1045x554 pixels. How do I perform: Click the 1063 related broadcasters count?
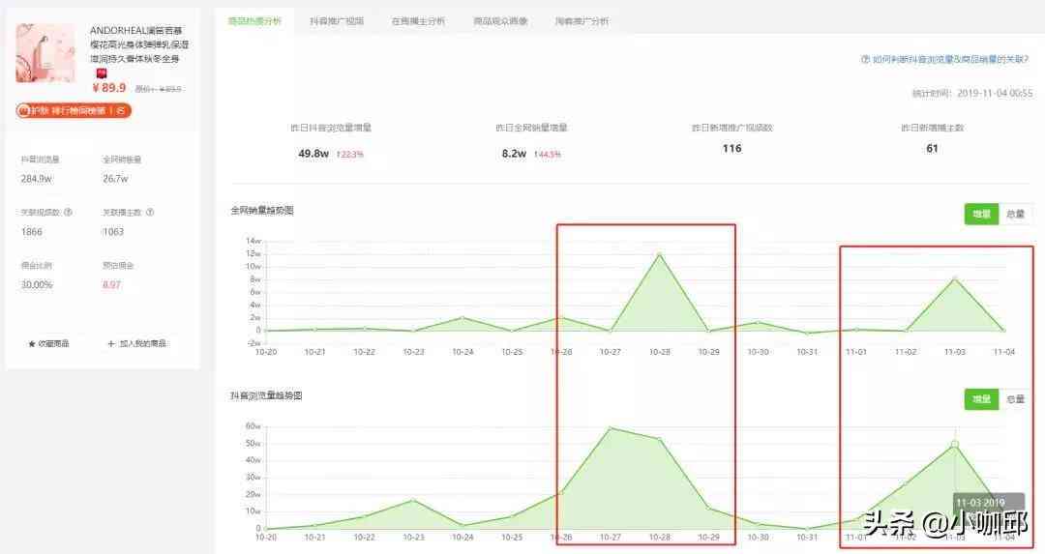[x=113, y=232]
